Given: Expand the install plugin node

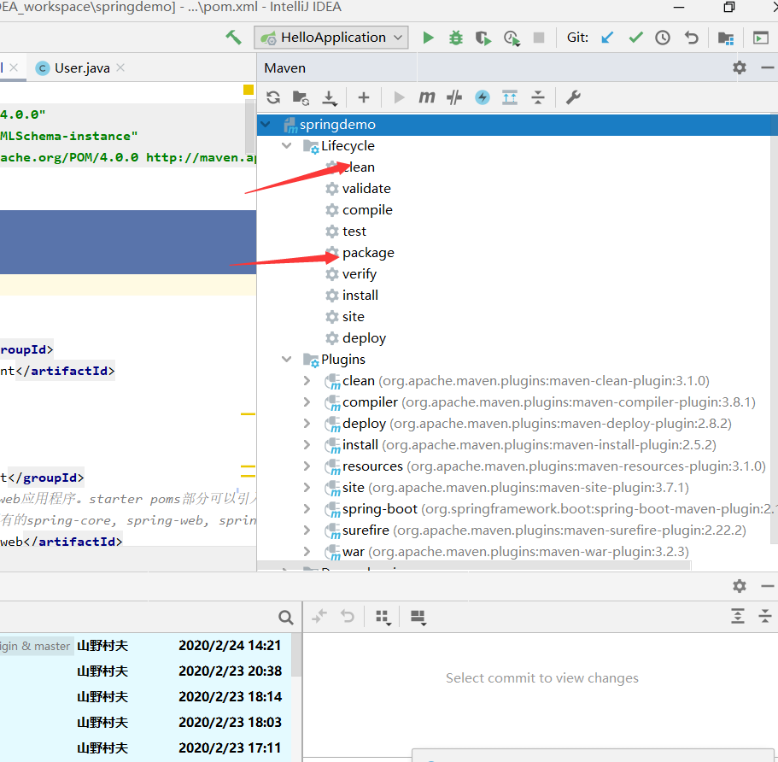Looking at the screenshot, I should coord(307,445).
